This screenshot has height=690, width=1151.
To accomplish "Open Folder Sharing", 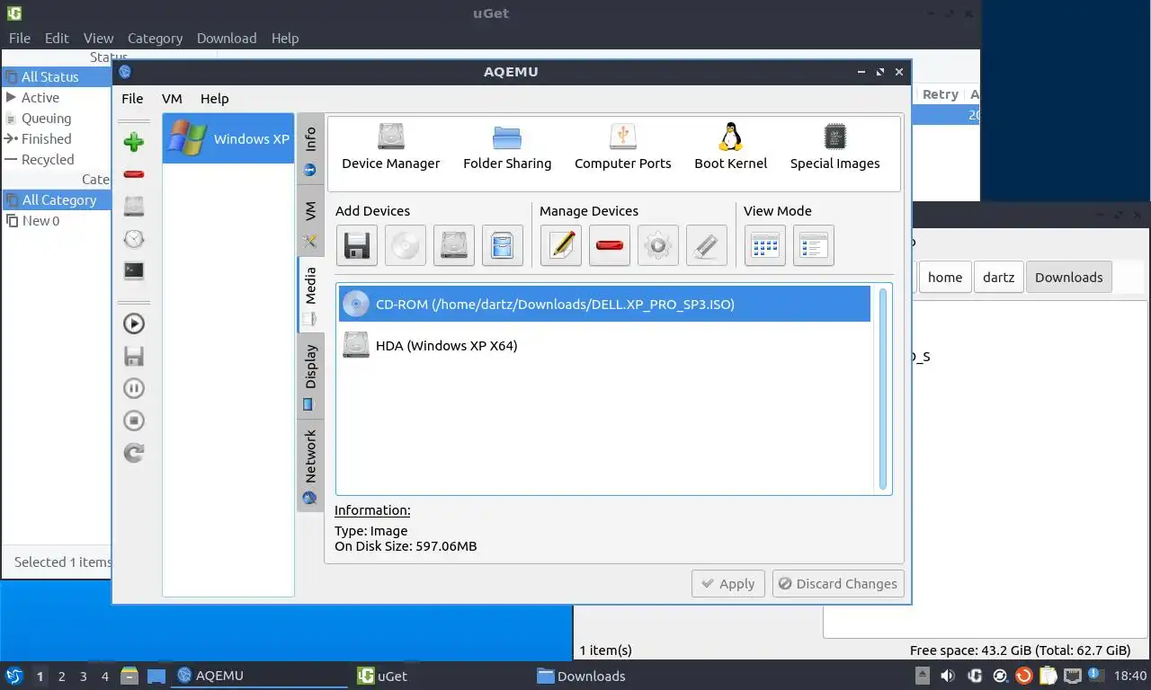I will point(507,147).
